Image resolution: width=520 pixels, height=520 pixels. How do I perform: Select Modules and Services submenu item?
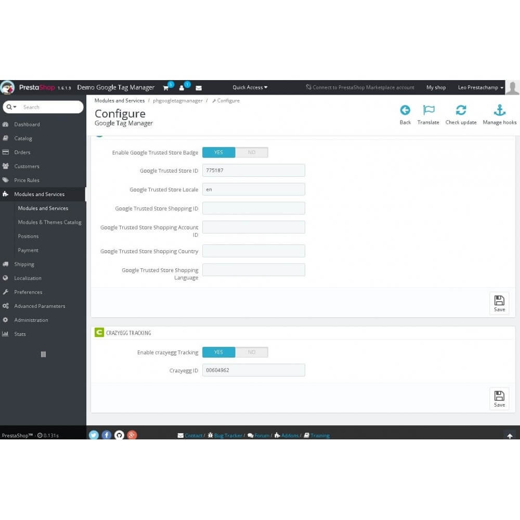43,209
